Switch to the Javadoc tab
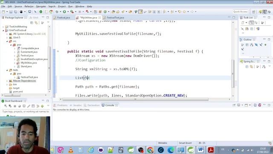 coord(76,105)
